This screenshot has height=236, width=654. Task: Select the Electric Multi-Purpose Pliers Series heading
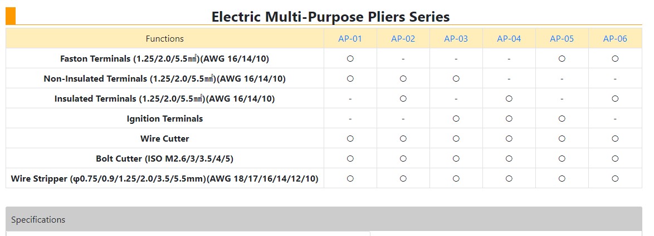pos(330,17)
